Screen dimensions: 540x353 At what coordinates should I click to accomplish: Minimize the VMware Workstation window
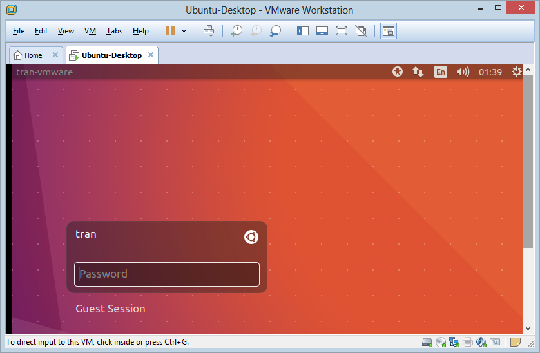(481, 8)
